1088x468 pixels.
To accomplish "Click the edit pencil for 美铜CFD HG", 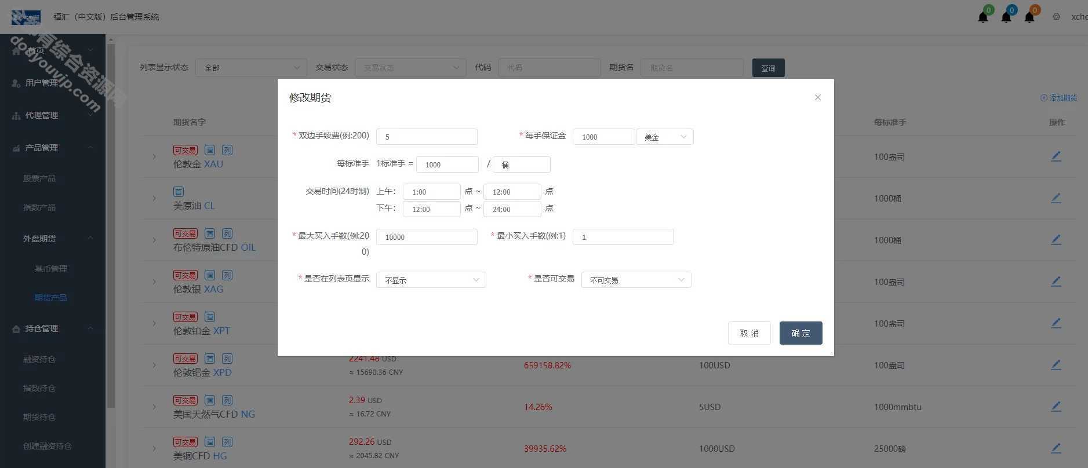I will tap(1056, 448).
